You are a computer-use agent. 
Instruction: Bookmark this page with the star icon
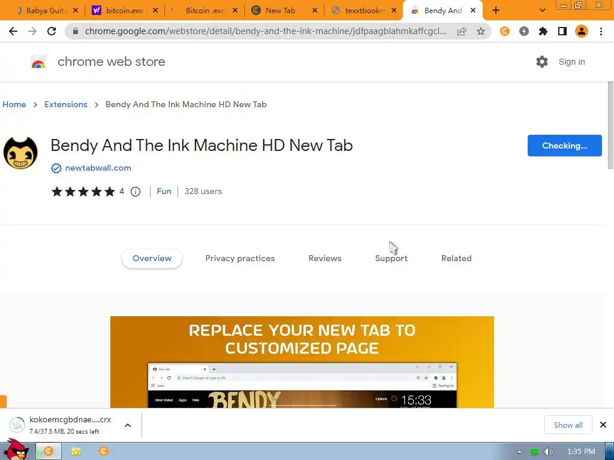coord(481,31)
